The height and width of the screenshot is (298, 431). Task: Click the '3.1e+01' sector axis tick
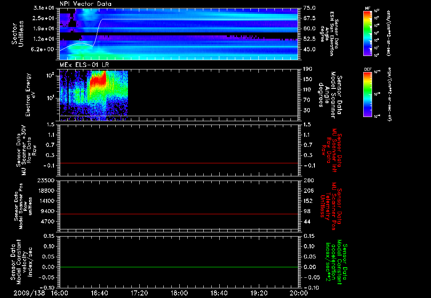coord(44,8)
